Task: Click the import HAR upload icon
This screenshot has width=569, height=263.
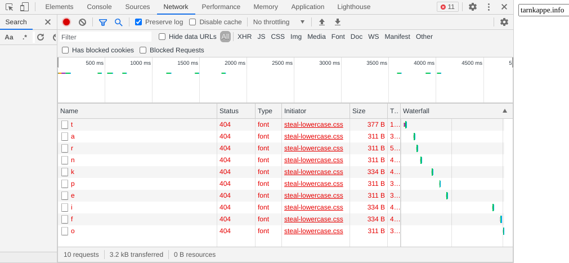Action: point(322,22)
